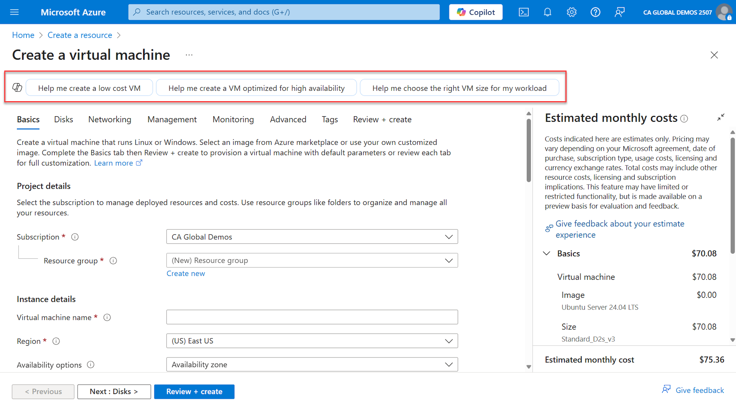The image size is (736, 414).
Task: Open the notifications bell
Action: pos(548,12)
